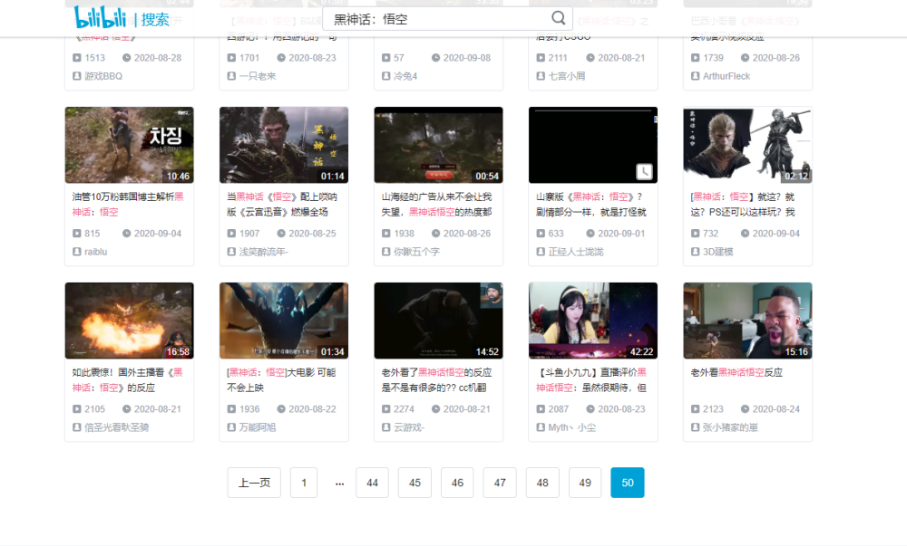This screenshot has width=907, height=546.
Task: Open the title starting 当黑神话《悟空》配上唢呐
Action: pos(282,205)
